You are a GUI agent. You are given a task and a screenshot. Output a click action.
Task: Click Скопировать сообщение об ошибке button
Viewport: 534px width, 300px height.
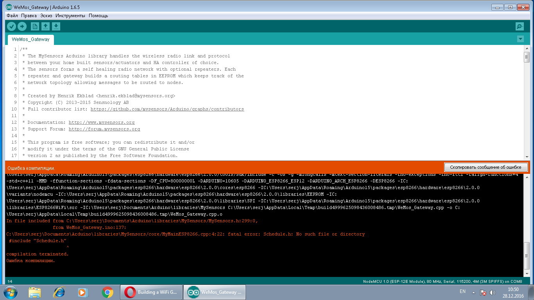(x=486, y=167)
